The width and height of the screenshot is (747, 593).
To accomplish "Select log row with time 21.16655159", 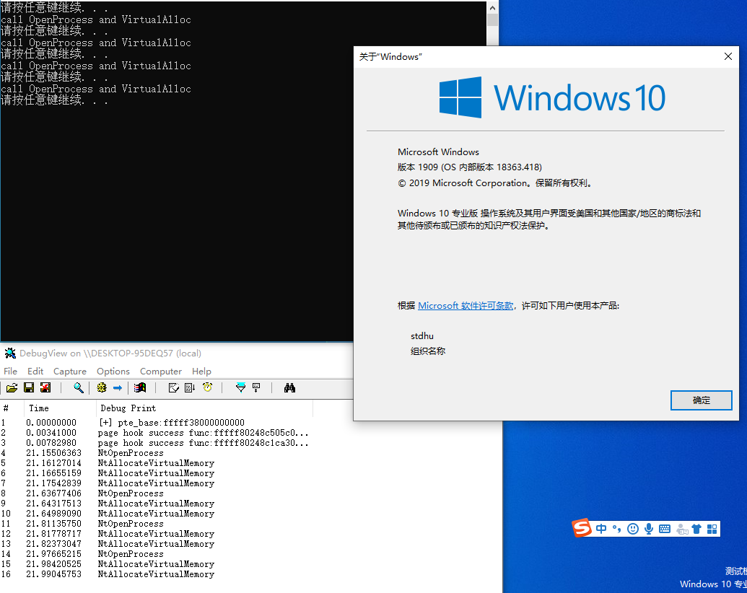I will [x=157, y=473].
